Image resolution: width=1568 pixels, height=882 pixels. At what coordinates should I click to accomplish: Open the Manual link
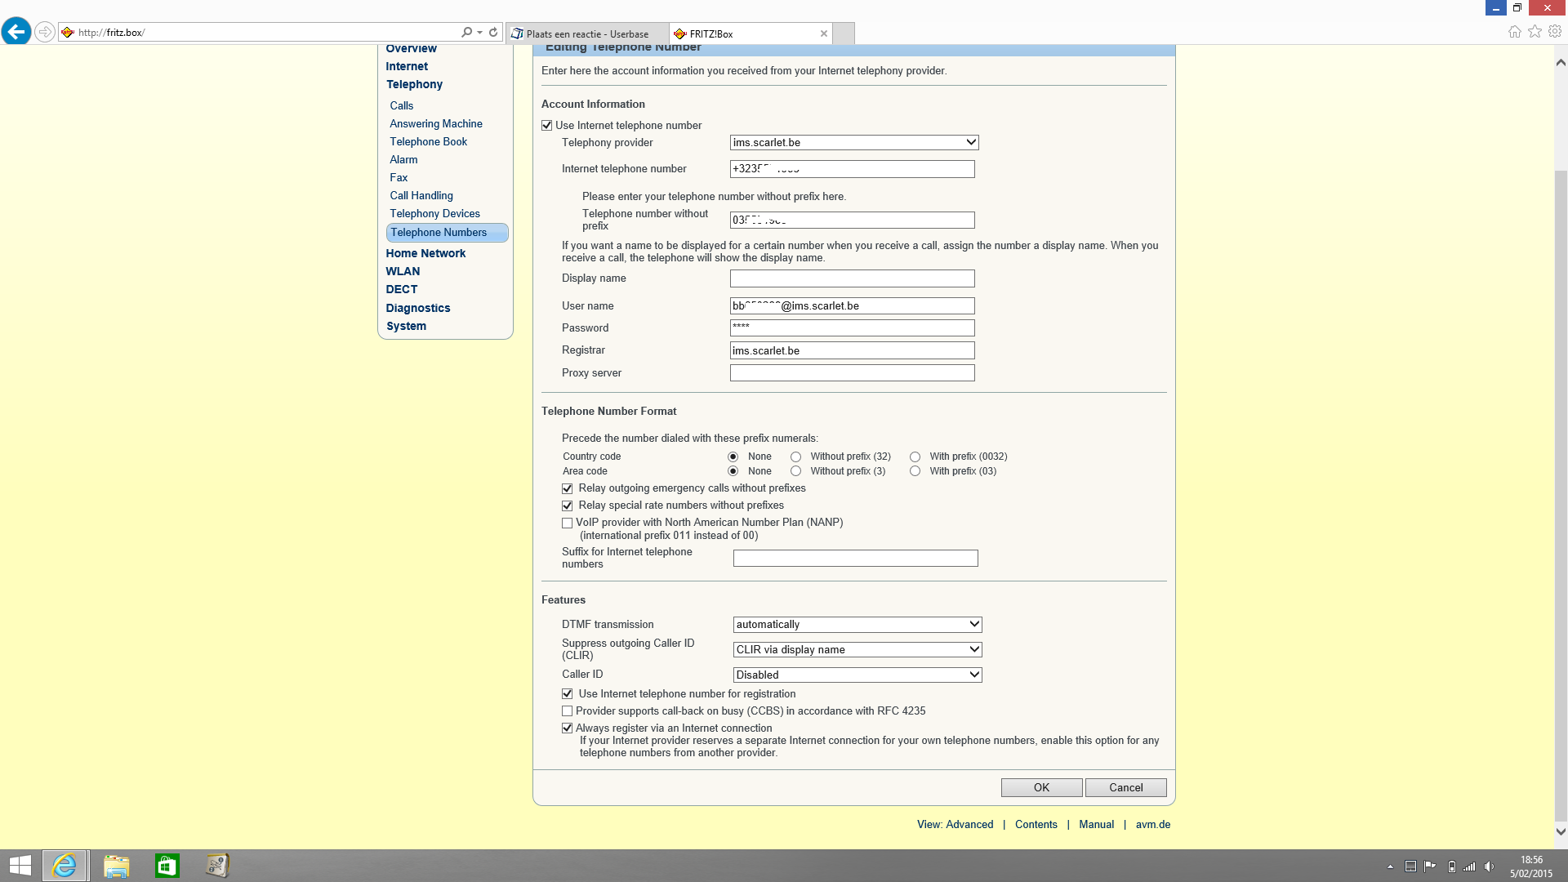click(1096, 825)
